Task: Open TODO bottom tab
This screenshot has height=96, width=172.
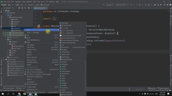Action: click(x=19, y=88)
